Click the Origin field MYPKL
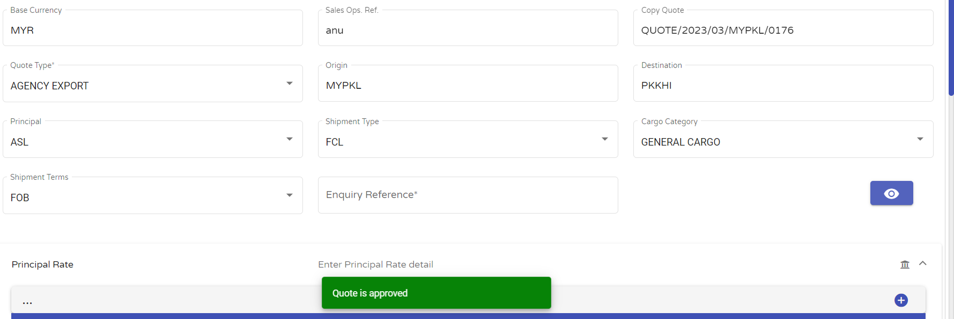This screenshot has height=319, width=954. [x=468, y=83]
